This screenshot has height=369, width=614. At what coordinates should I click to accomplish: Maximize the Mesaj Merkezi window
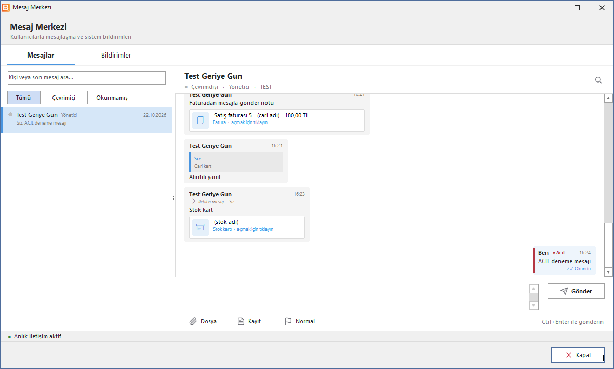click(x=577, y=8)
